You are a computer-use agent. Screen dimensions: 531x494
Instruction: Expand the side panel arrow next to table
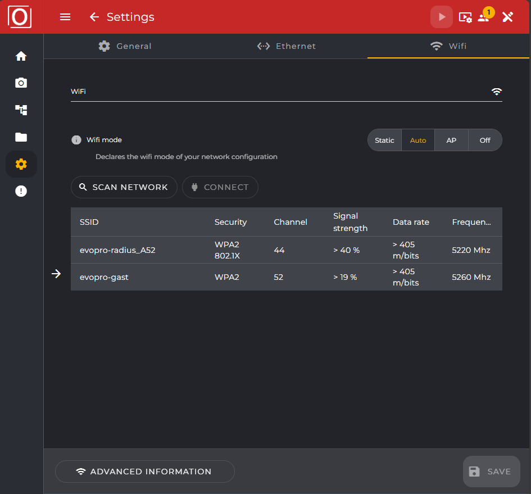(x=56, y=273)
